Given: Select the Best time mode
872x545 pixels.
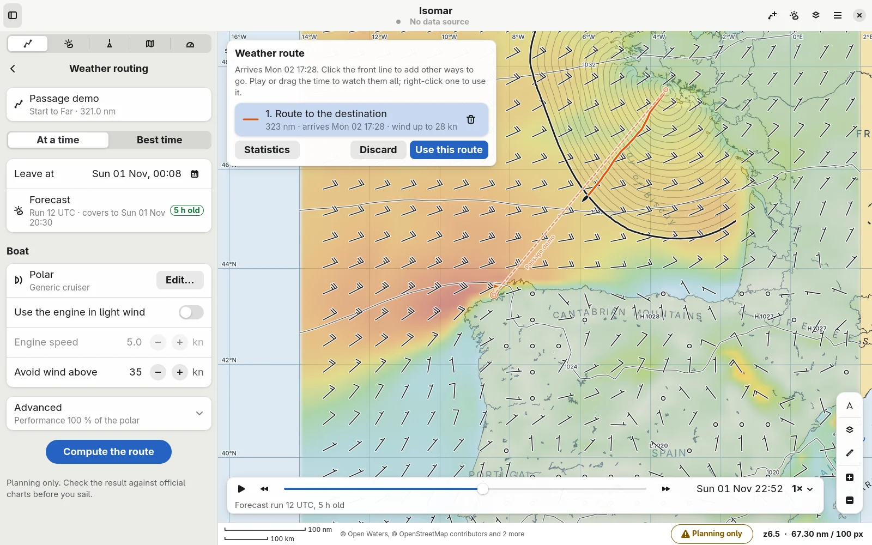Looking at the screenshot, I should point(160,140).
